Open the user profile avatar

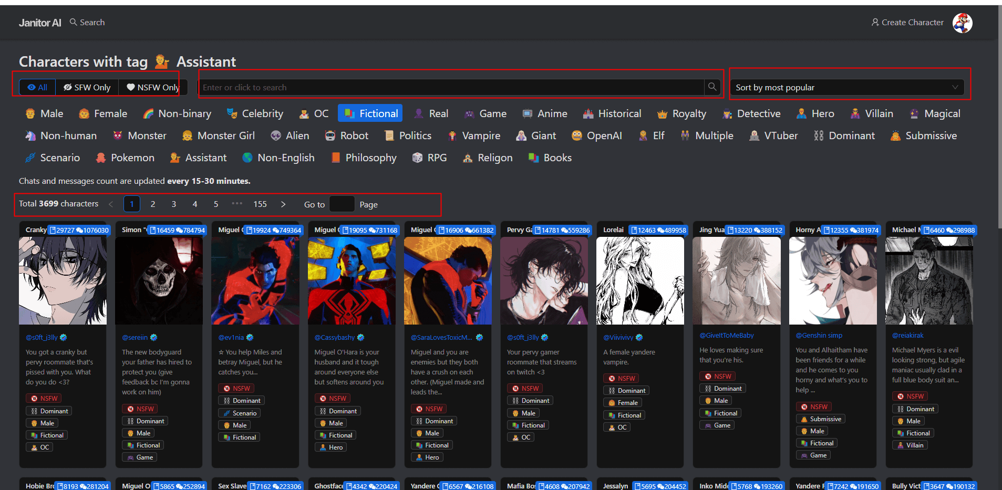(962, 23)
